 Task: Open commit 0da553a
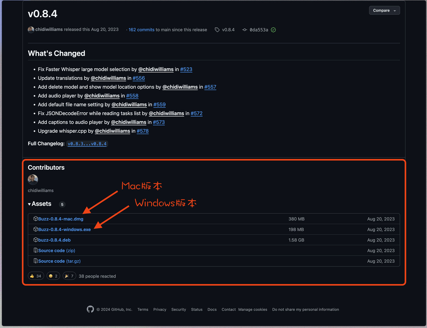tap(259, 30)
